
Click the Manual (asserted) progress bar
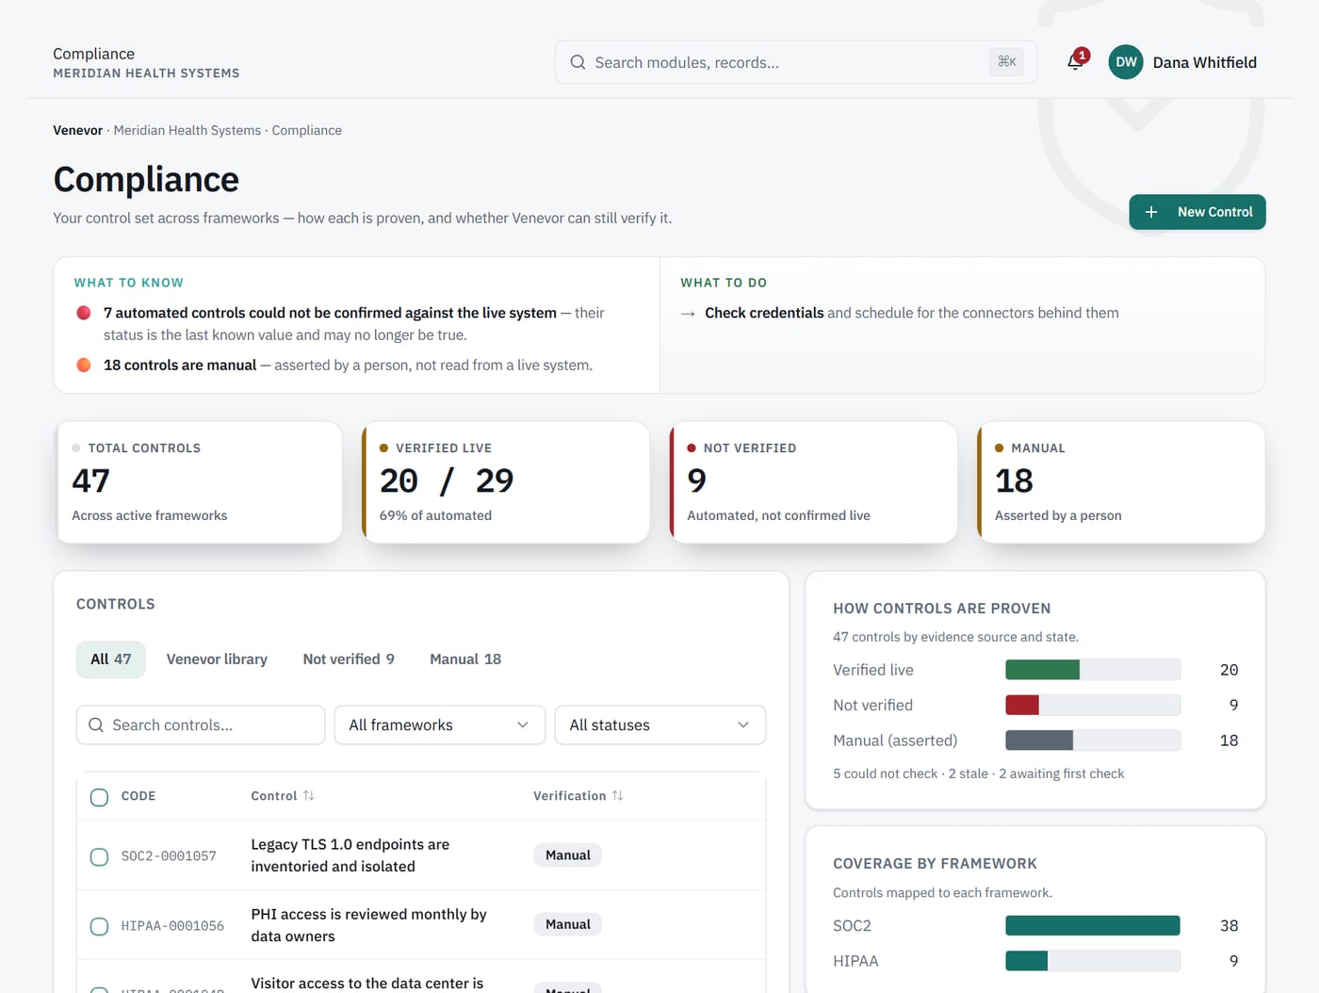1093,741
